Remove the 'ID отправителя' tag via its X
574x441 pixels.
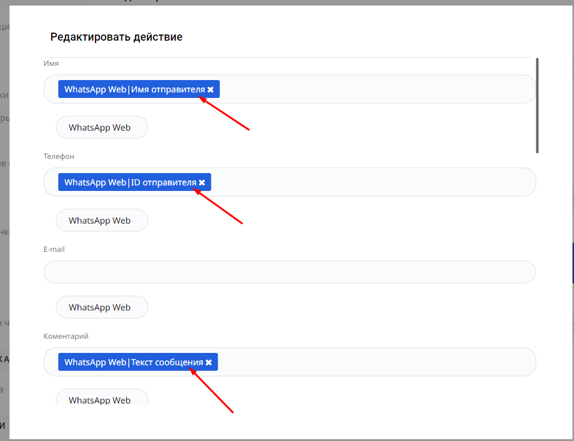click(202, 183)
